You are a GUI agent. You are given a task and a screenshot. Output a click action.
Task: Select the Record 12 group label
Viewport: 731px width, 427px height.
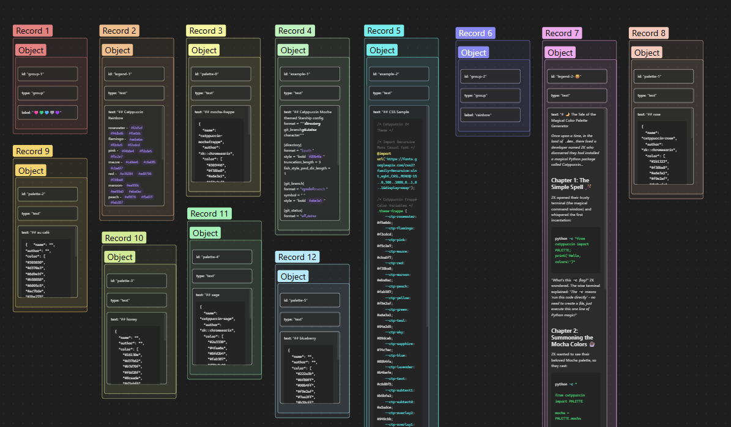coord(297,257)
